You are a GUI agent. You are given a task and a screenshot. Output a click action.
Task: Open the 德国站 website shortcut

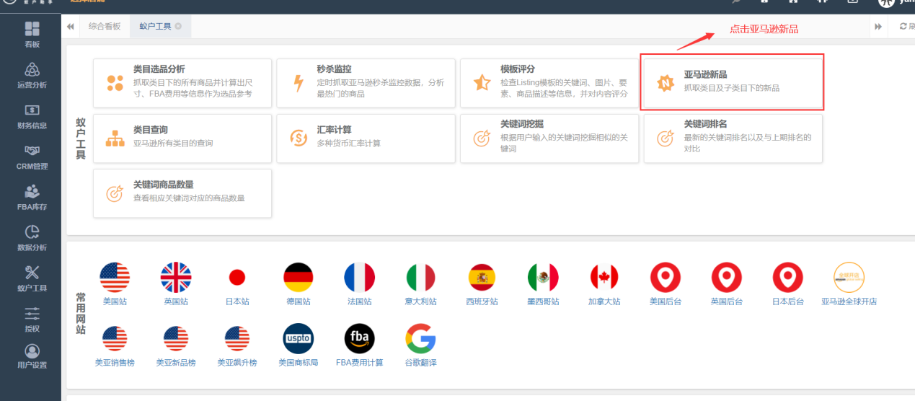[299, 284]
